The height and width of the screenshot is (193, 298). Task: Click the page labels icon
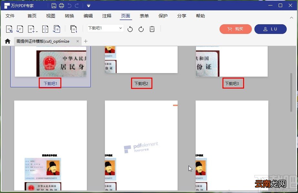[x=74, y=29]
